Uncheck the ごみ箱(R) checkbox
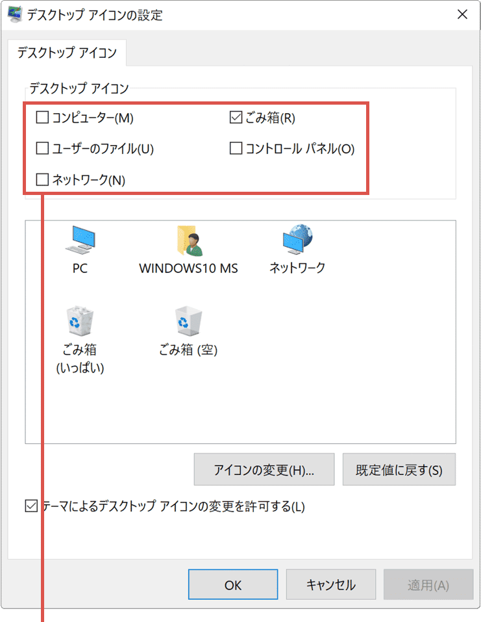481x622 pixels. [x=236, y=118]
